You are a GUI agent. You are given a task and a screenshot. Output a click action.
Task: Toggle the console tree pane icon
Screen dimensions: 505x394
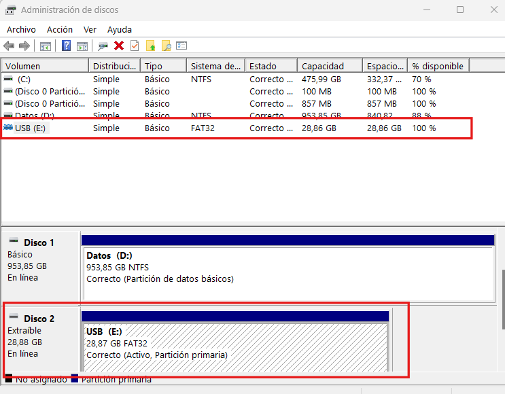[x=46, y=46]
